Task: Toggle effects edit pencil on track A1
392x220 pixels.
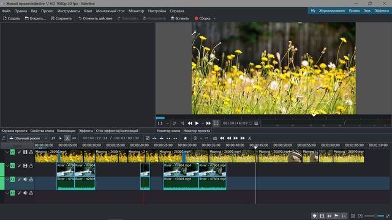Action: [19, 179]
